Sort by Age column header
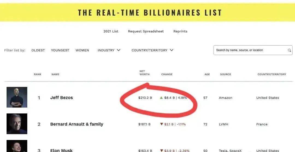This screenshot has height=152, width=295. [x=207, y=74]
